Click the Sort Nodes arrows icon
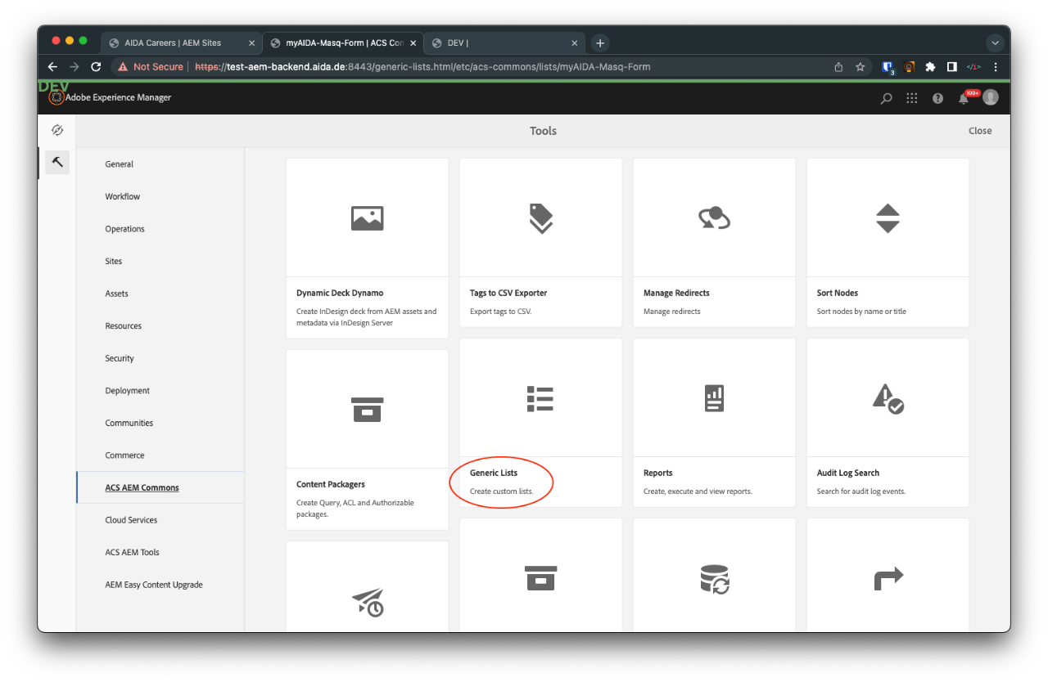Screen dimensions: 1048x682 [x=888, y=218]
